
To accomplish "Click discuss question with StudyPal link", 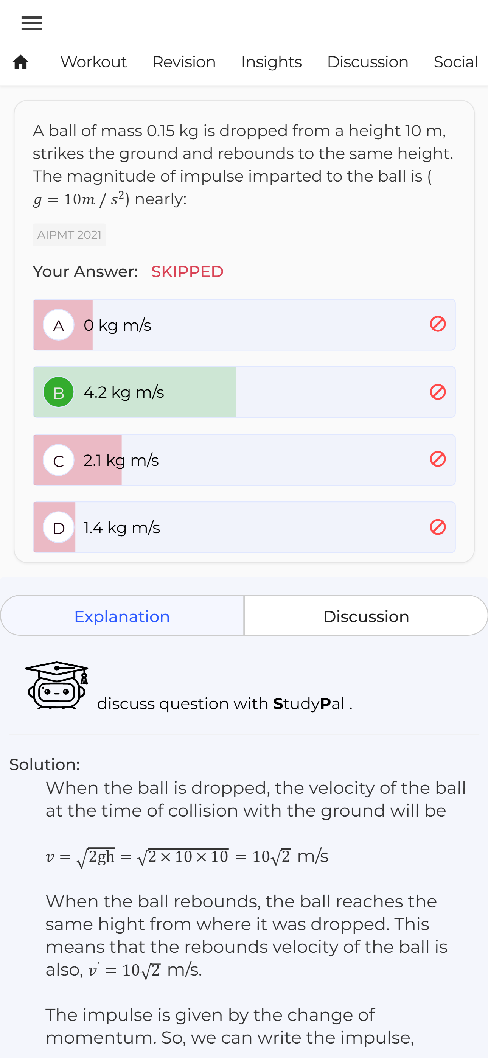I will point(225,703).
